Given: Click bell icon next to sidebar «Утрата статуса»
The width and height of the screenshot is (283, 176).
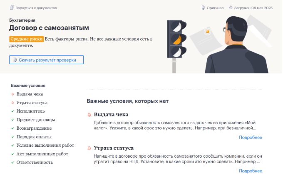Looking at the screenshot, I should click(13, 103).
